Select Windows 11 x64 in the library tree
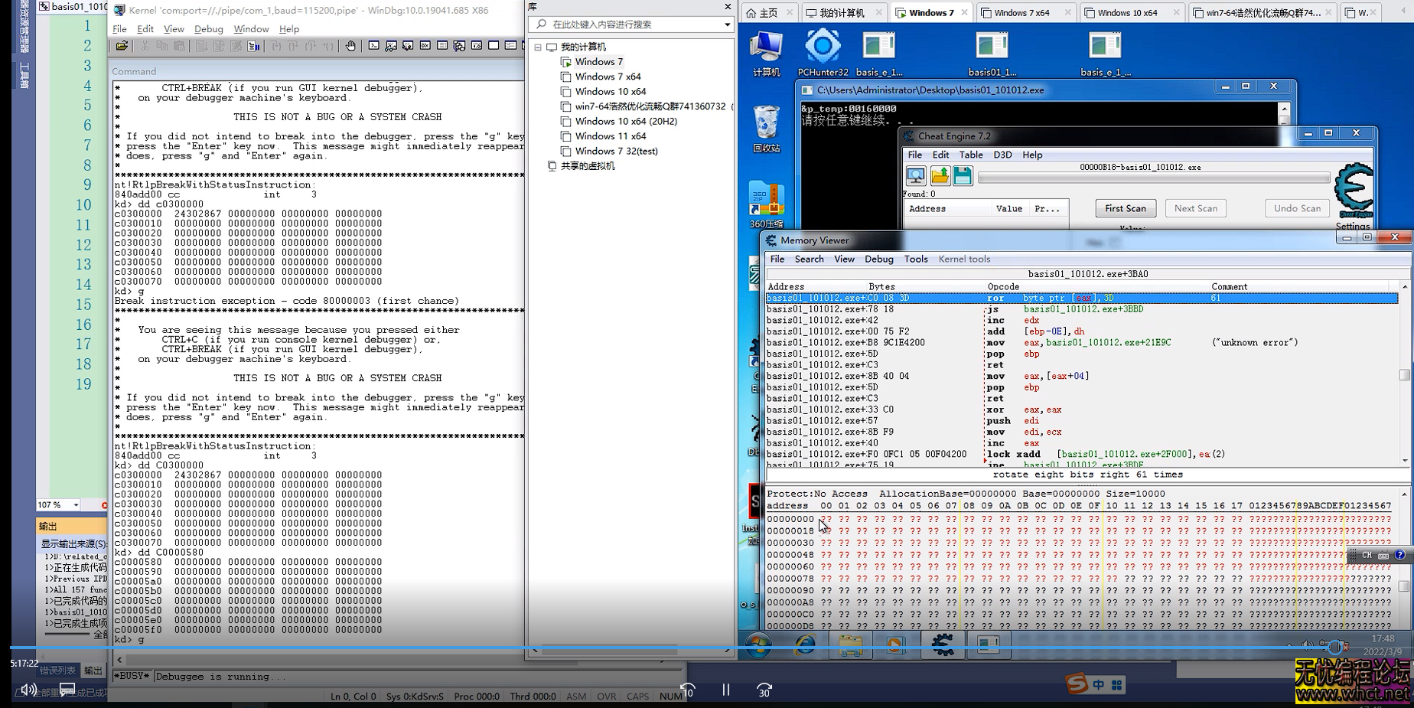This screenshot has width=1414, height=708. 610,136
